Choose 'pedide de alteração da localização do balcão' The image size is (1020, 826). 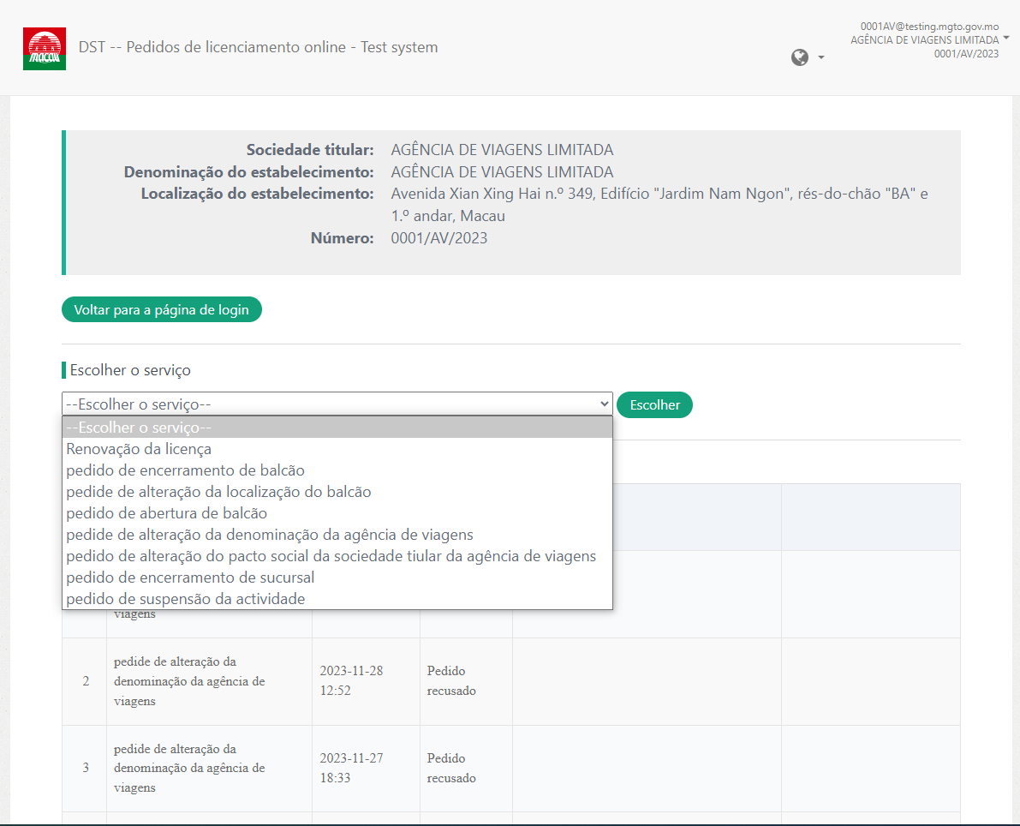click(x=218, y=492)
